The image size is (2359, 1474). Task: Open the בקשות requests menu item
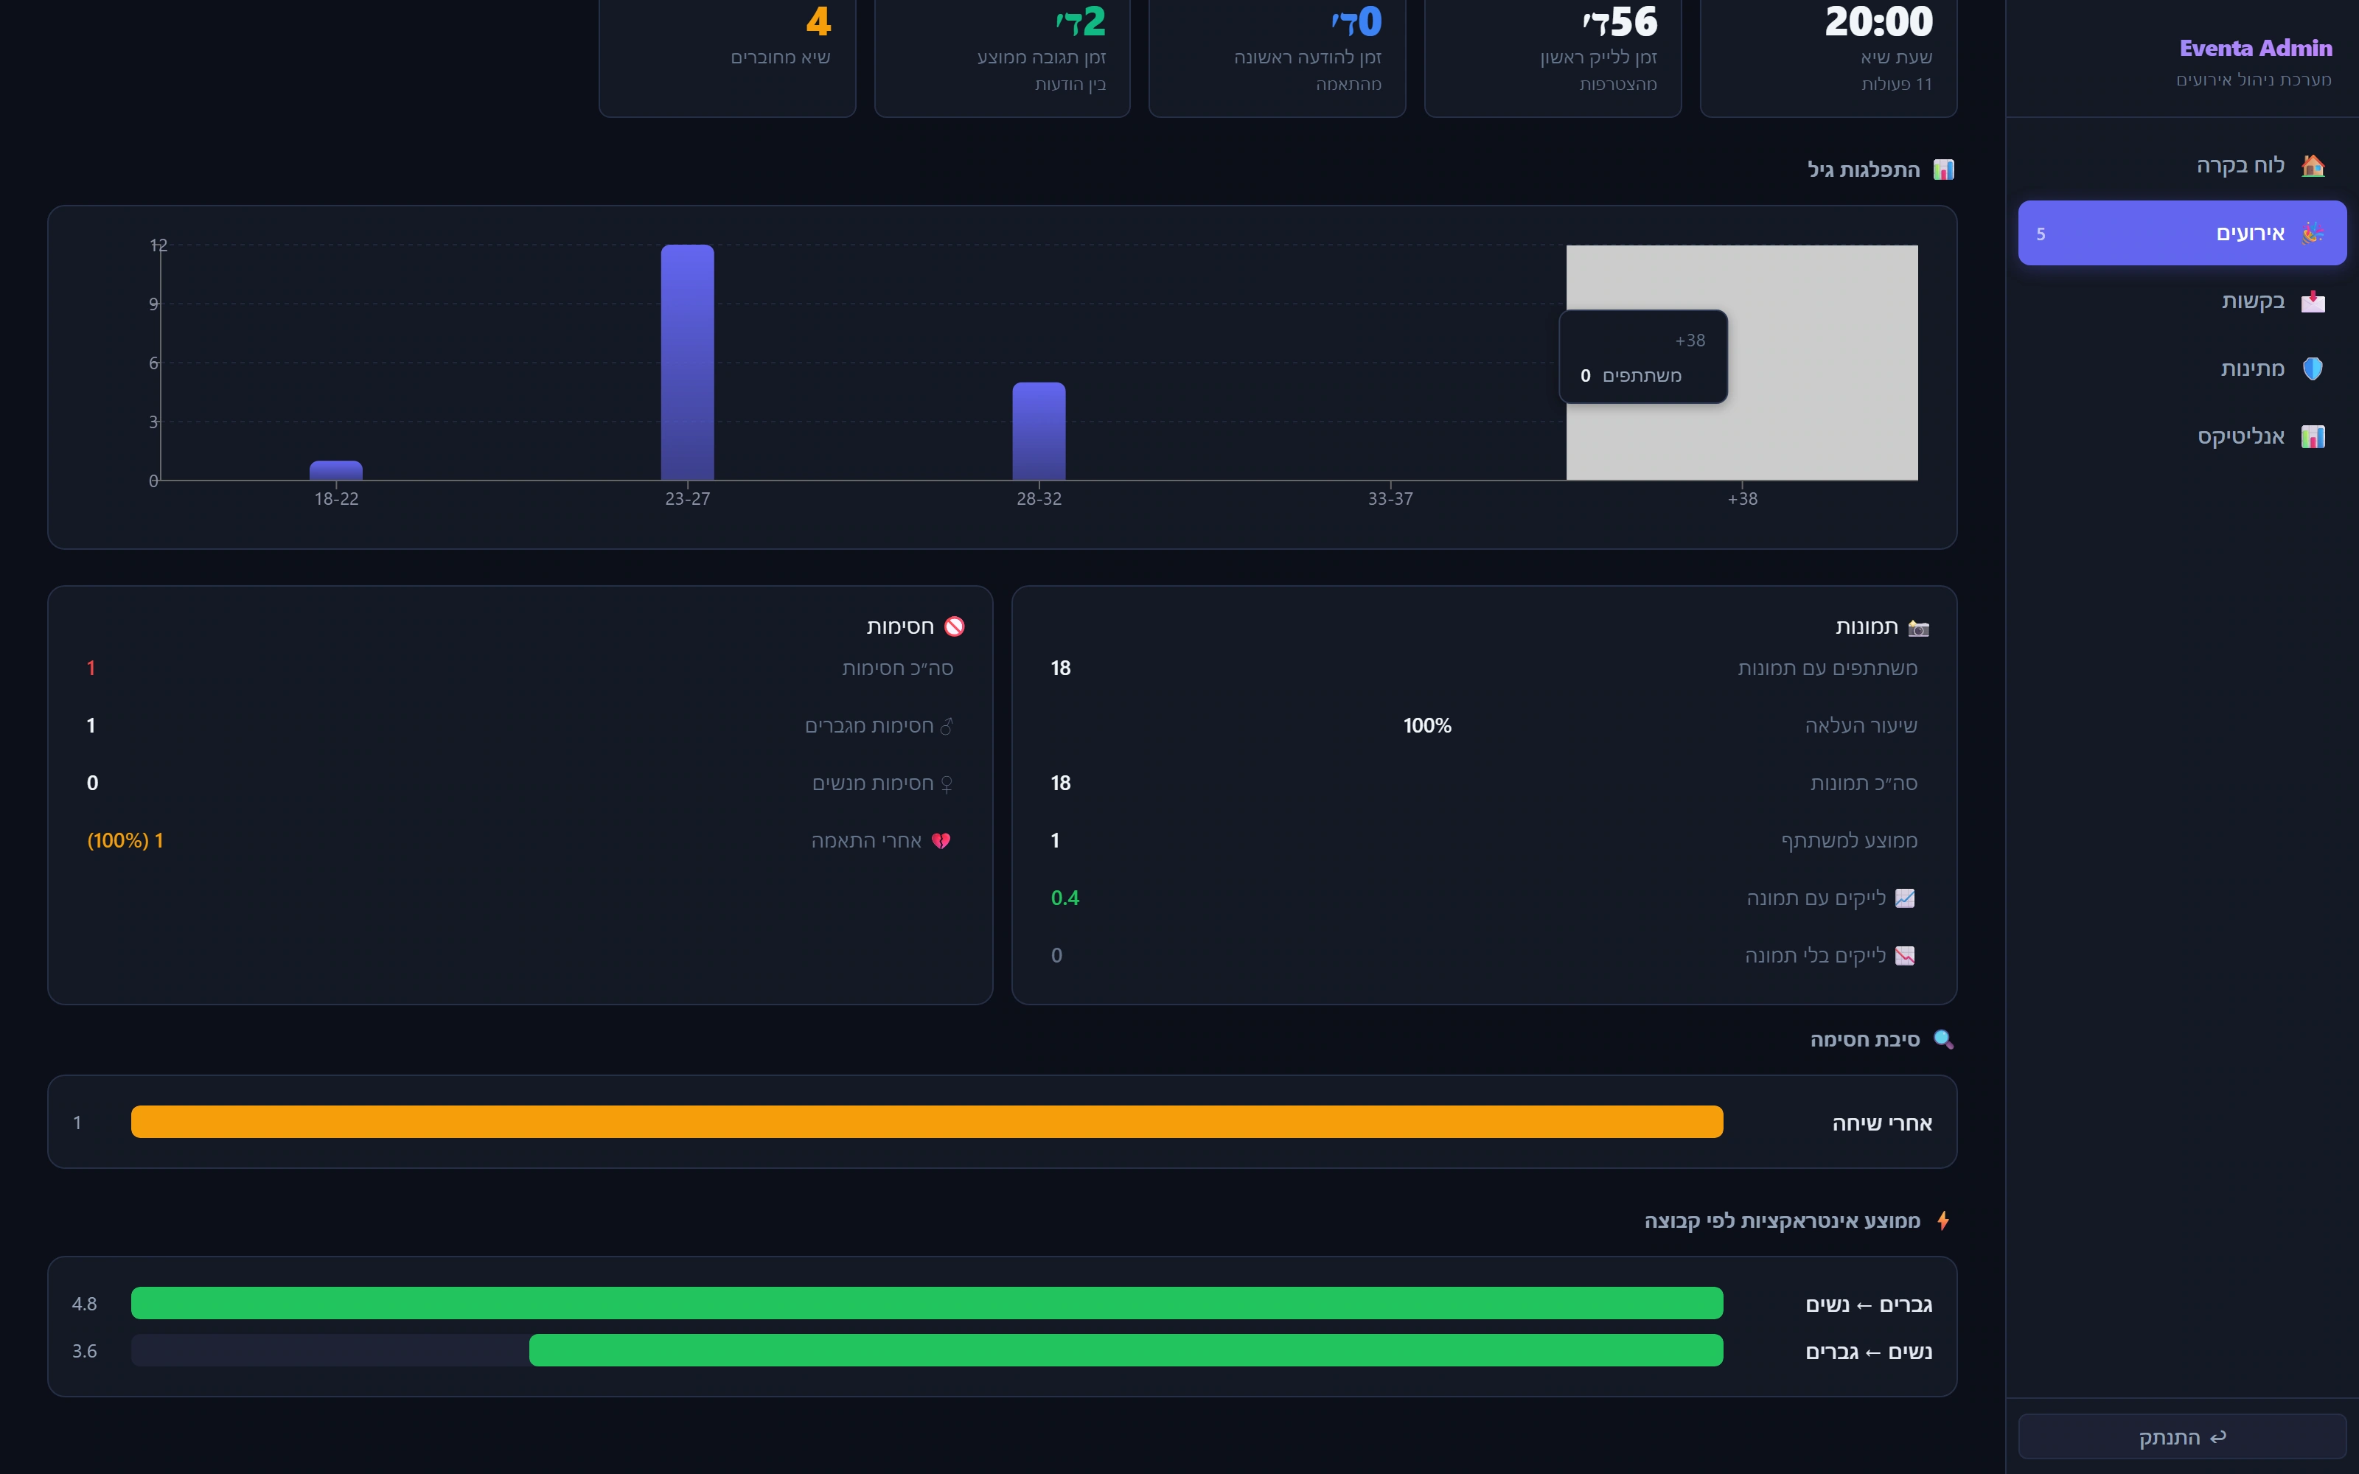pos(2181,300)
